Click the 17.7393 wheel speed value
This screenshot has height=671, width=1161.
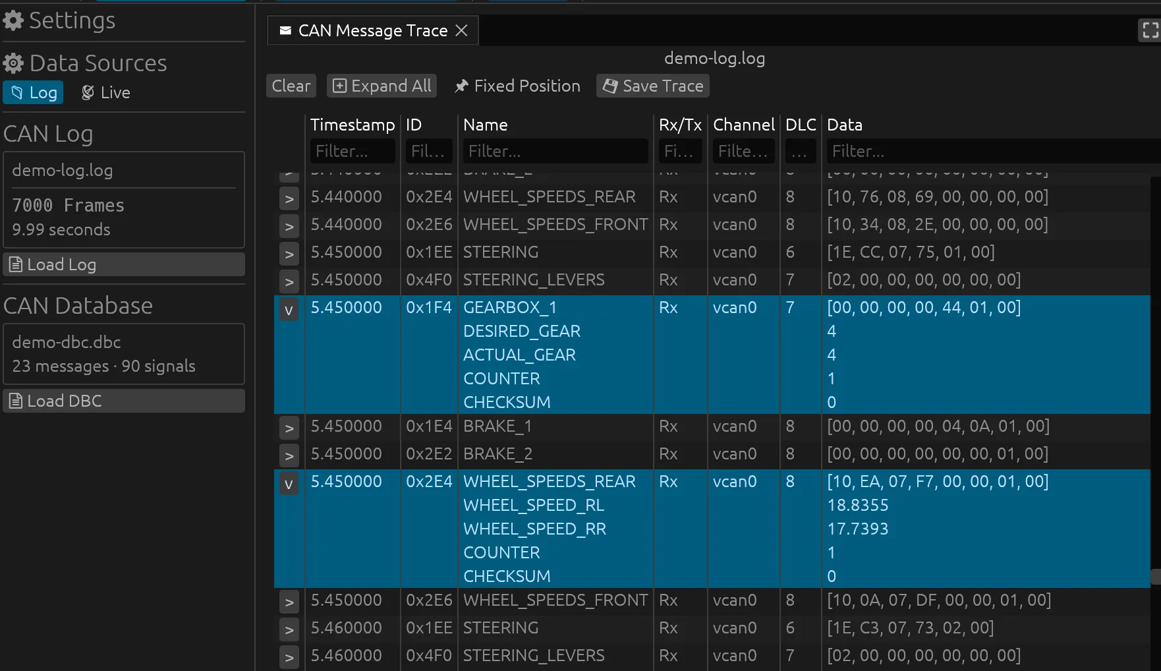pyautogui.click(x=858, y=529)
